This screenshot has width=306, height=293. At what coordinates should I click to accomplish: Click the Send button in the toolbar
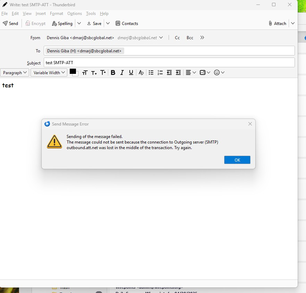point(10,24)
